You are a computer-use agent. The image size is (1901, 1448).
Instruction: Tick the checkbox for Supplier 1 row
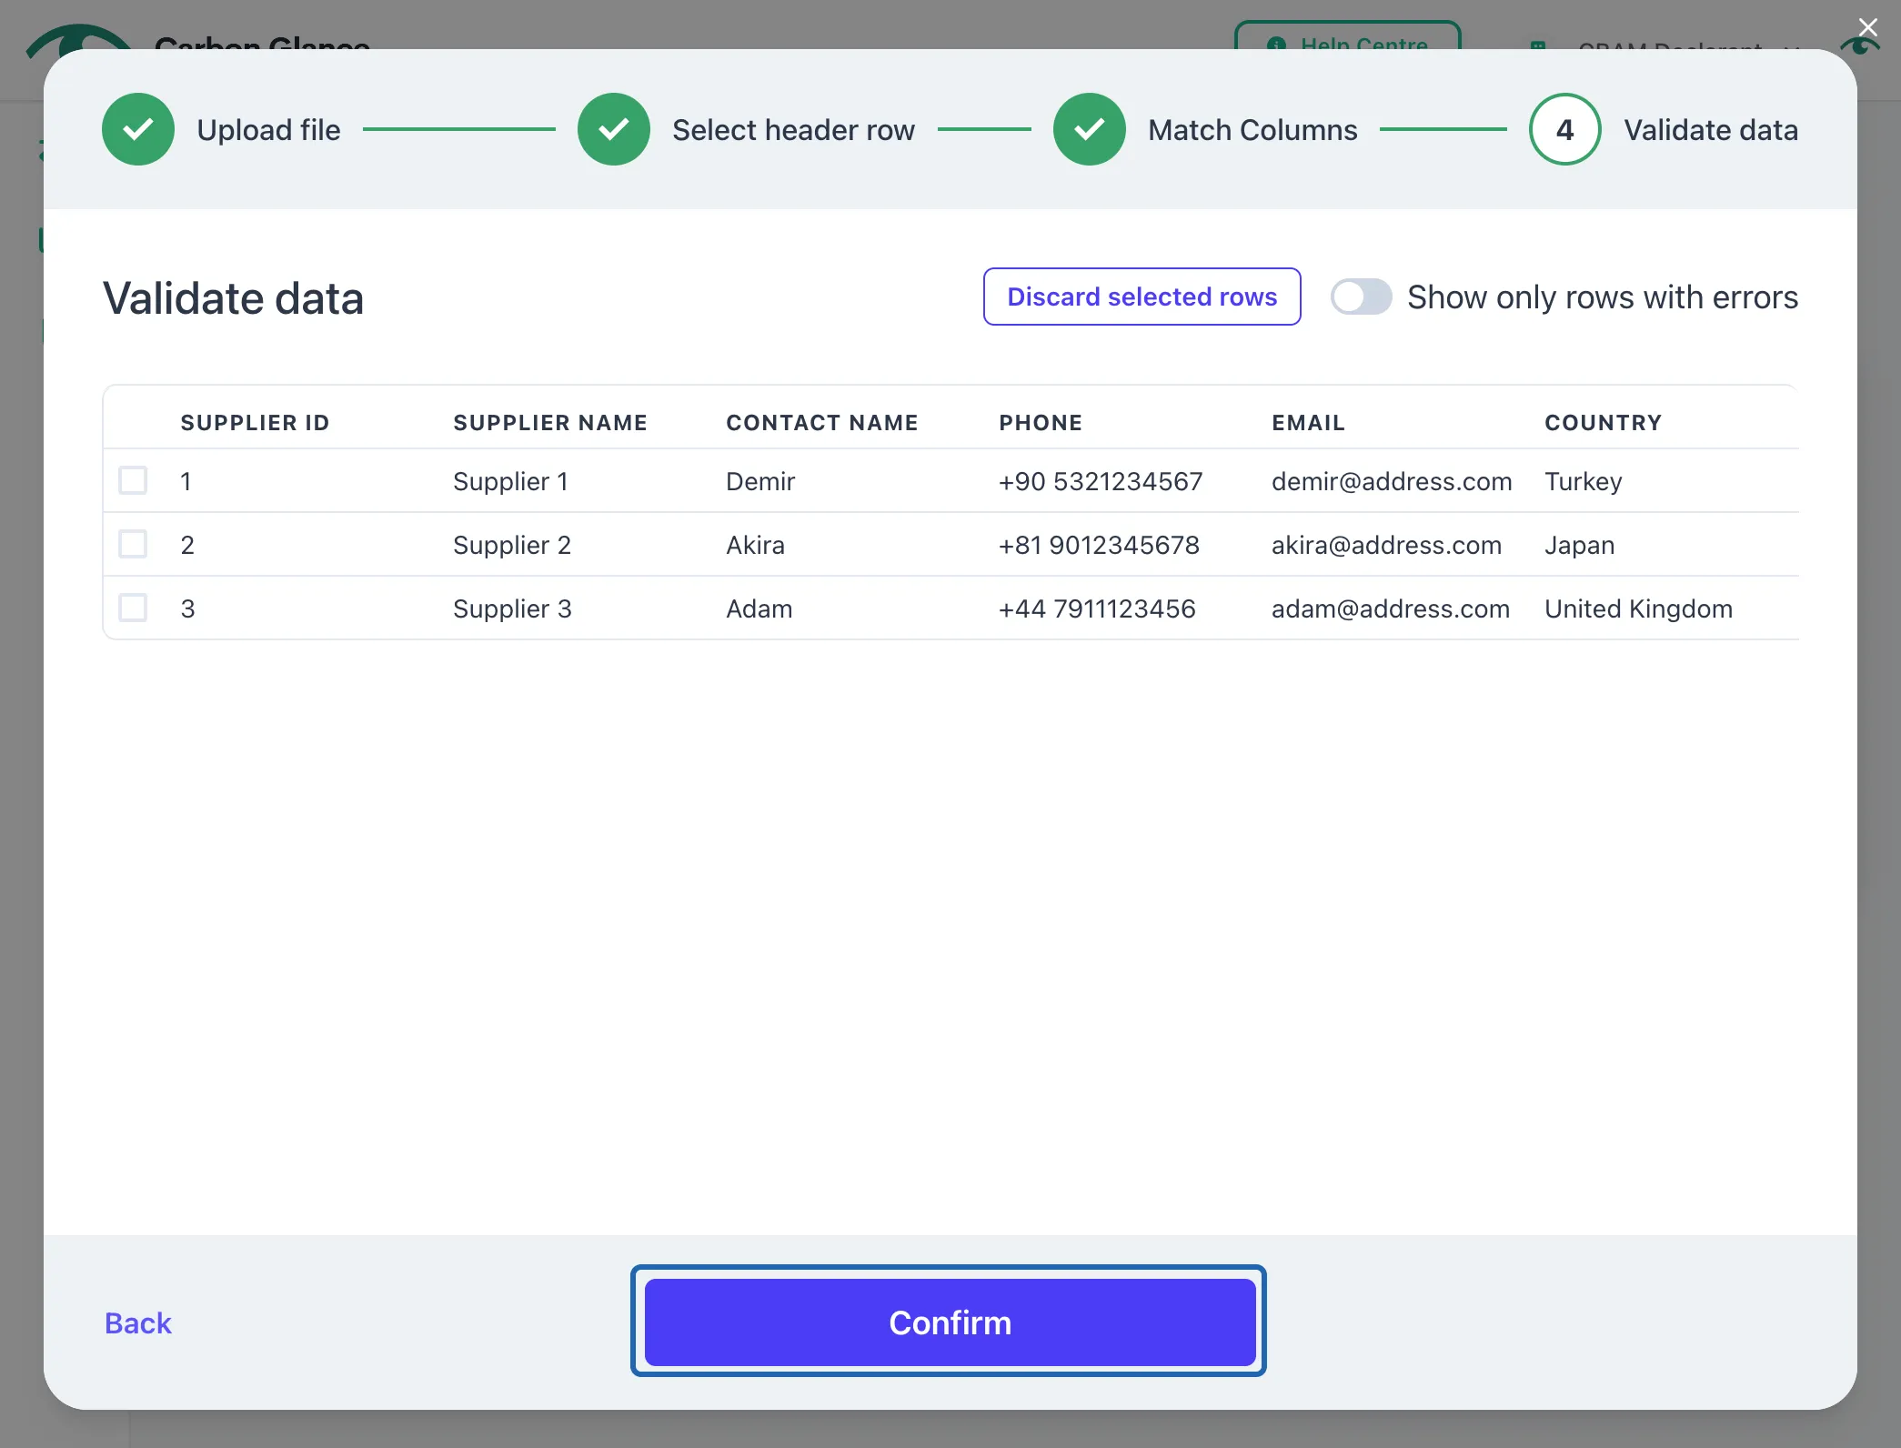133,480
